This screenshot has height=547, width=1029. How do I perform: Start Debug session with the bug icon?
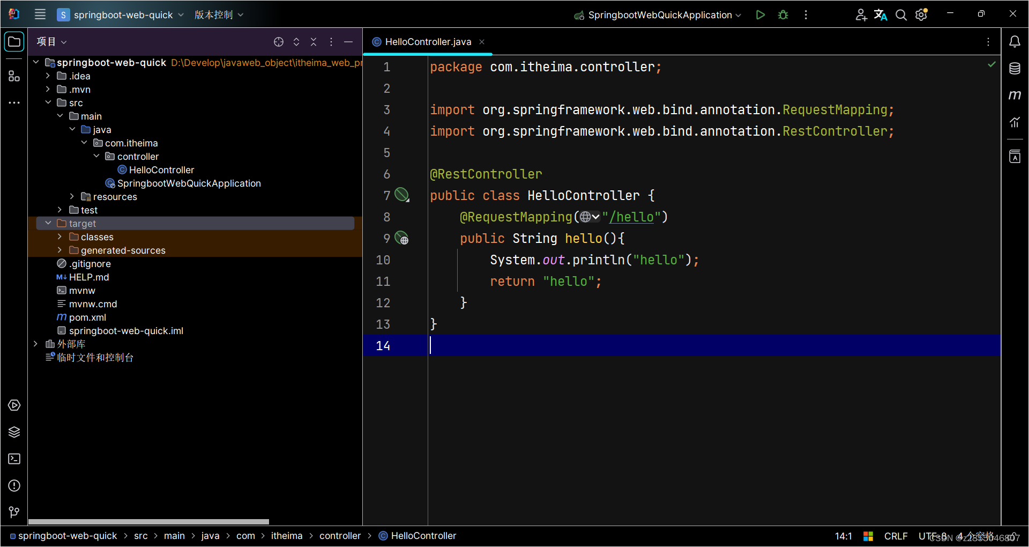[x=782, y=14]
